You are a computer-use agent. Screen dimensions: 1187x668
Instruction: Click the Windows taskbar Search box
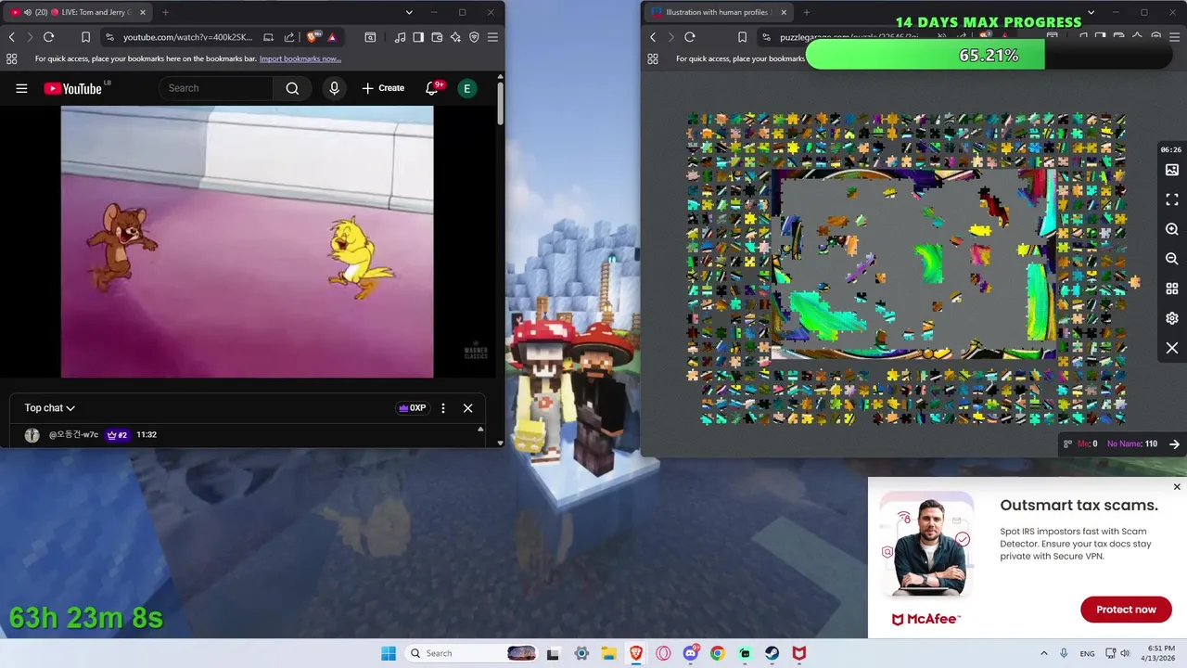tap(471, 653)
